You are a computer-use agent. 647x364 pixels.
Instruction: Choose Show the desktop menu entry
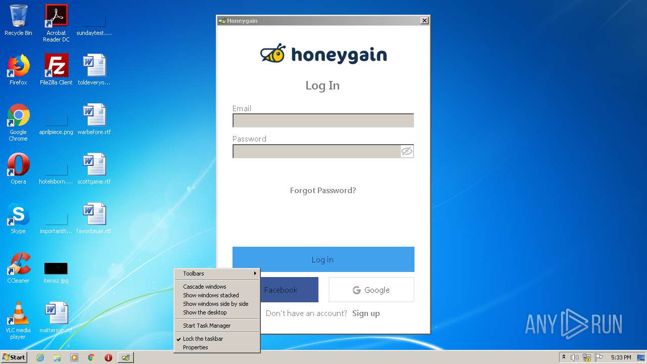pyautogui.click(x=217, y=312)
